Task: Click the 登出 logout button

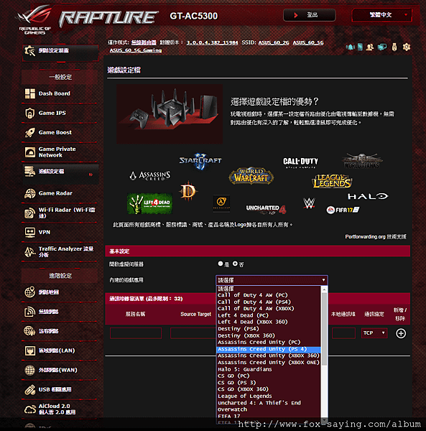Action: (x=309, y=15)
